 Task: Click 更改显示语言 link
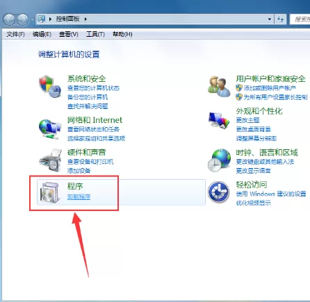[253, 171]
